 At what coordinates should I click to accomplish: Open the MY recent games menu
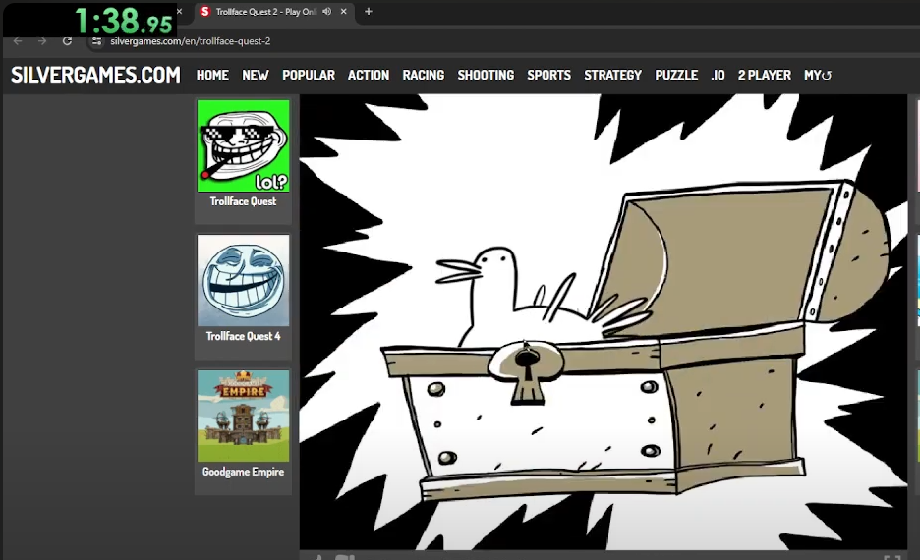(x=818, y=75)
